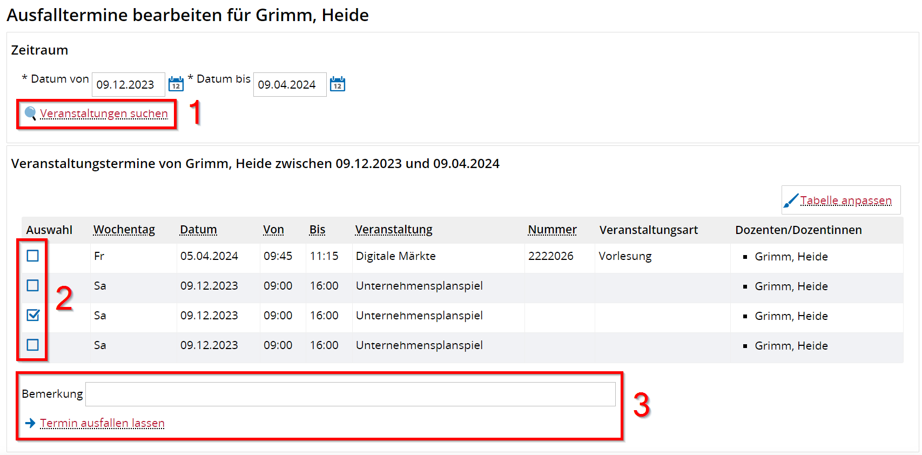
Task: Open calendar picker for Datum bis
Action: 338,84
